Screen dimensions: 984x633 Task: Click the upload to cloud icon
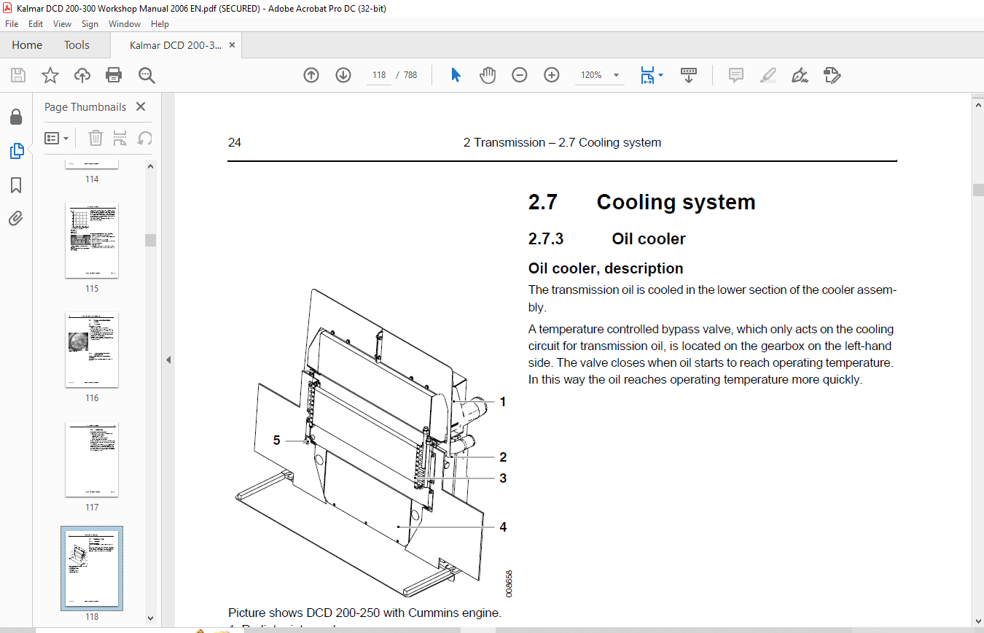(82, 75)
